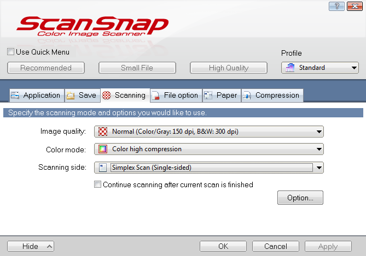Enable the Use Quick Menu checkbox
366x256 pixels.
click(x=10, y=51)
